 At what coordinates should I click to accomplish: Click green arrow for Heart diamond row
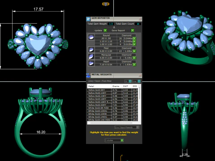134,65
